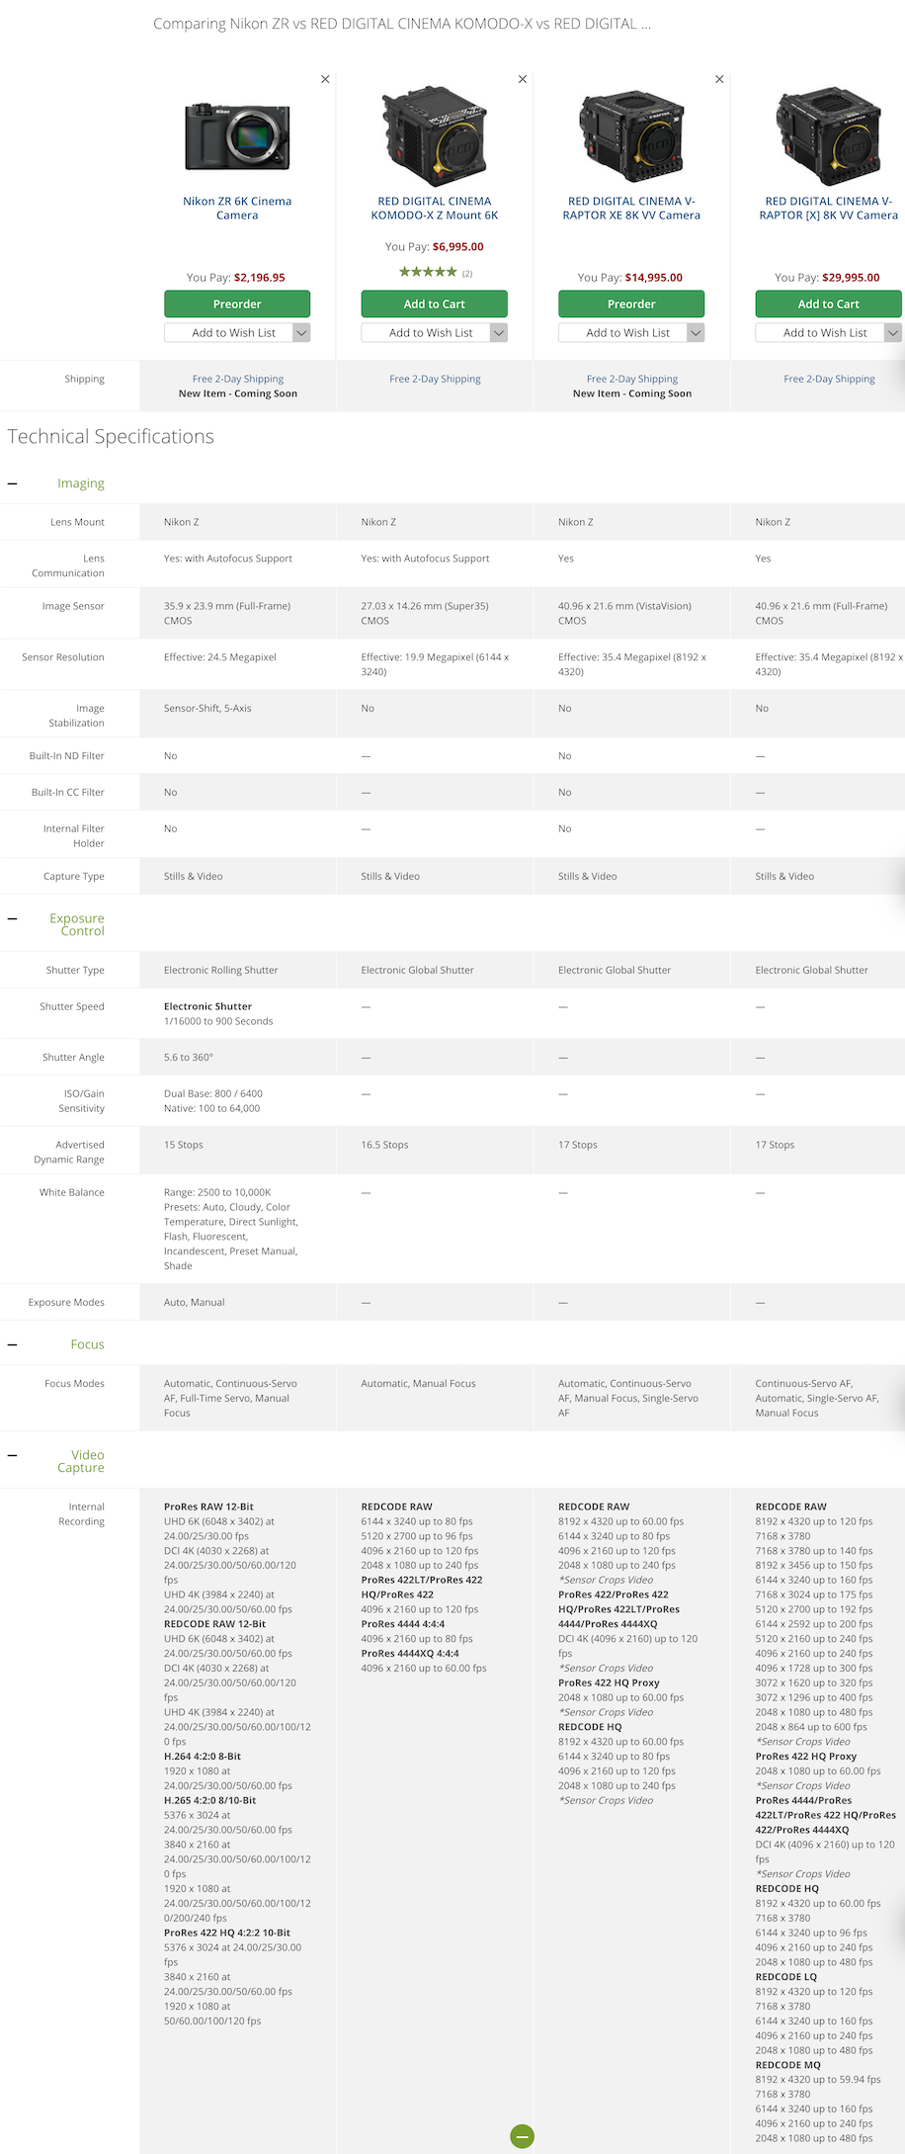Open wish list dropdown arrow for Nikon ZR

(x=301, y=333)
